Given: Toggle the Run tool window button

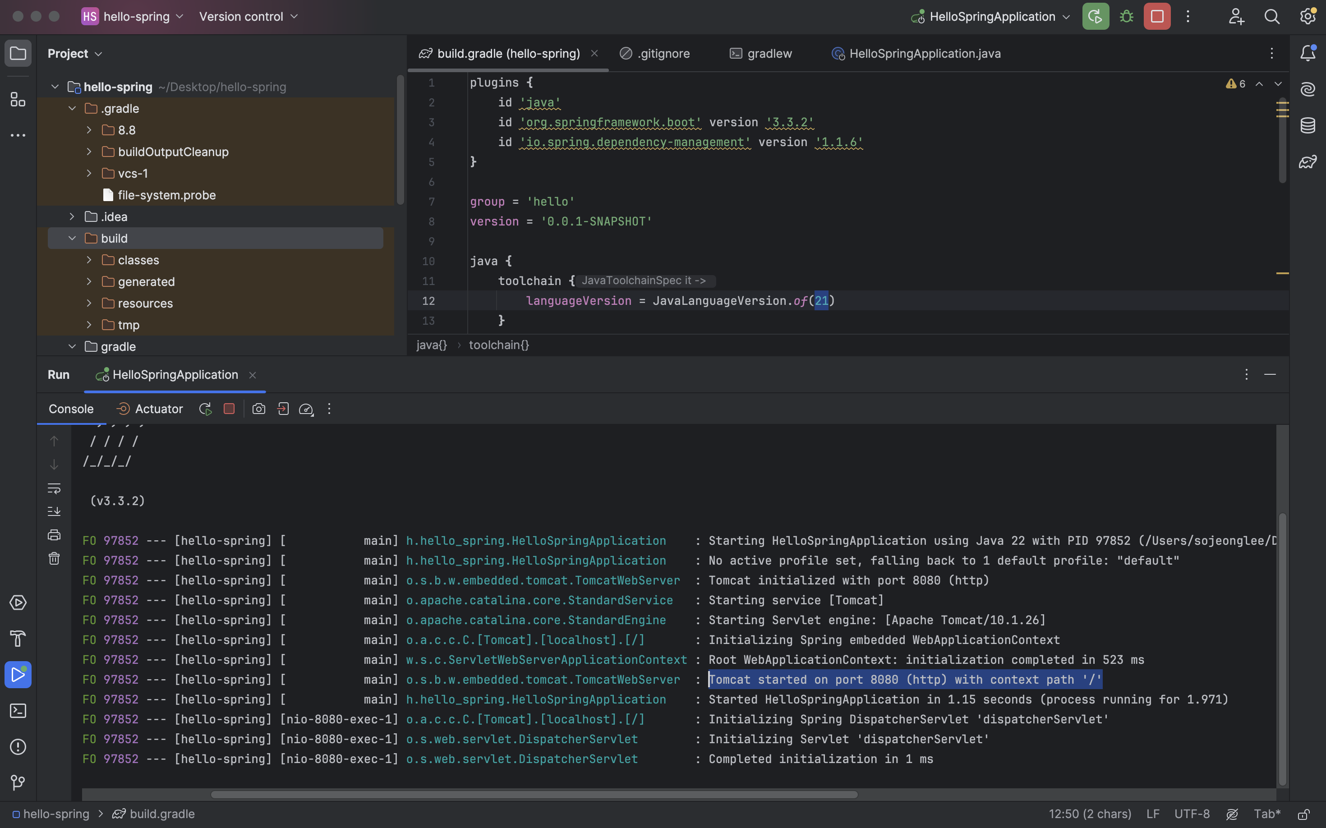Looking at the screenshot, I should click(x=18, y=675).
